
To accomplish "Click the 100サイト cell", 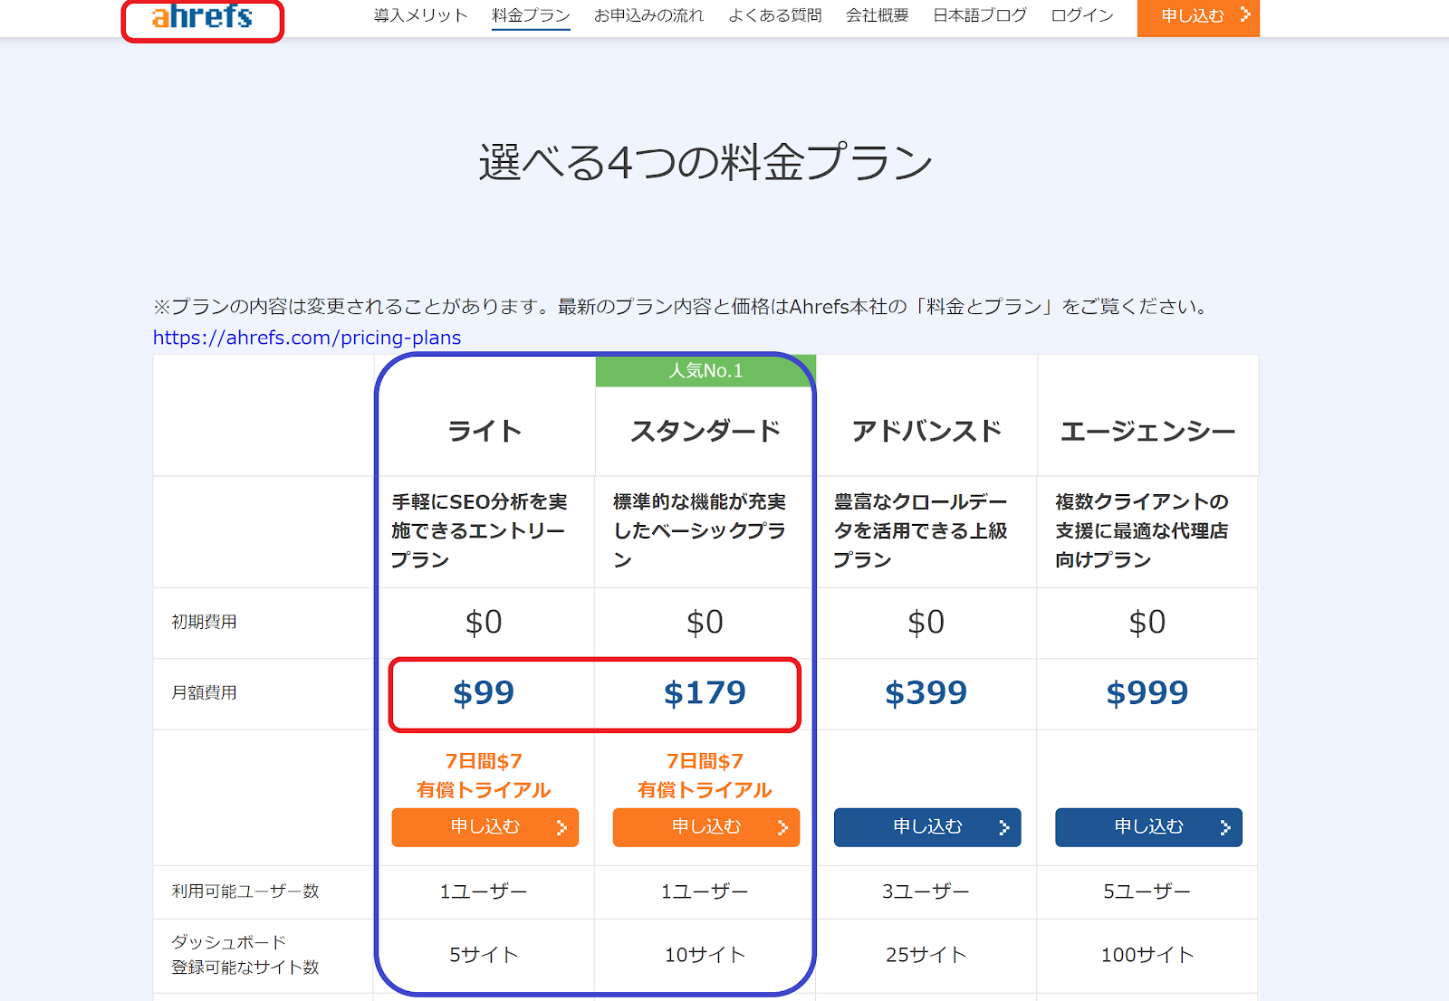I will [1147, 955].
